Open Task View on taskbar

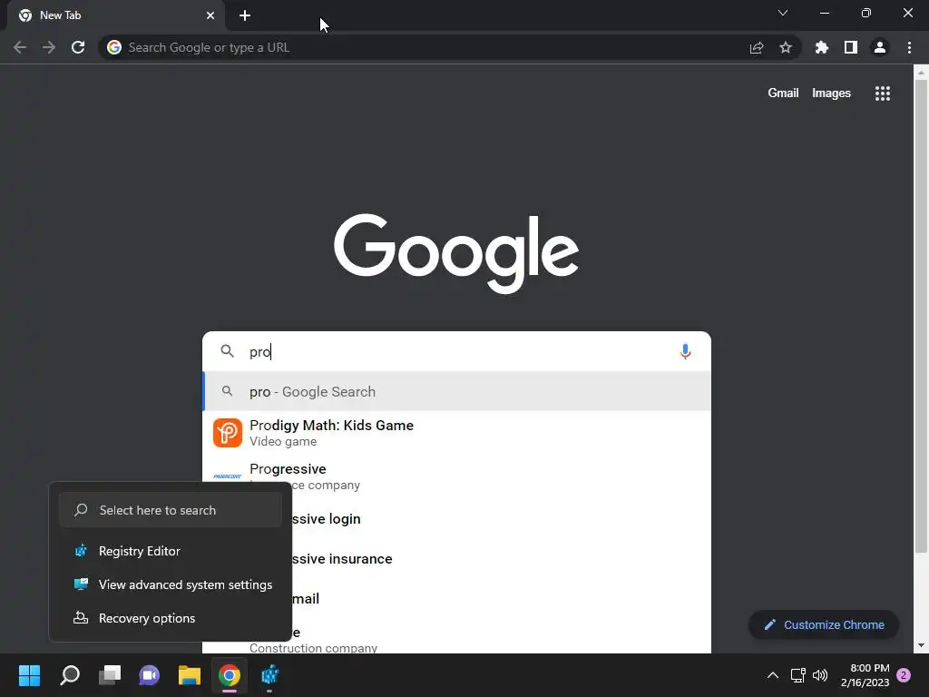point(110,675)
